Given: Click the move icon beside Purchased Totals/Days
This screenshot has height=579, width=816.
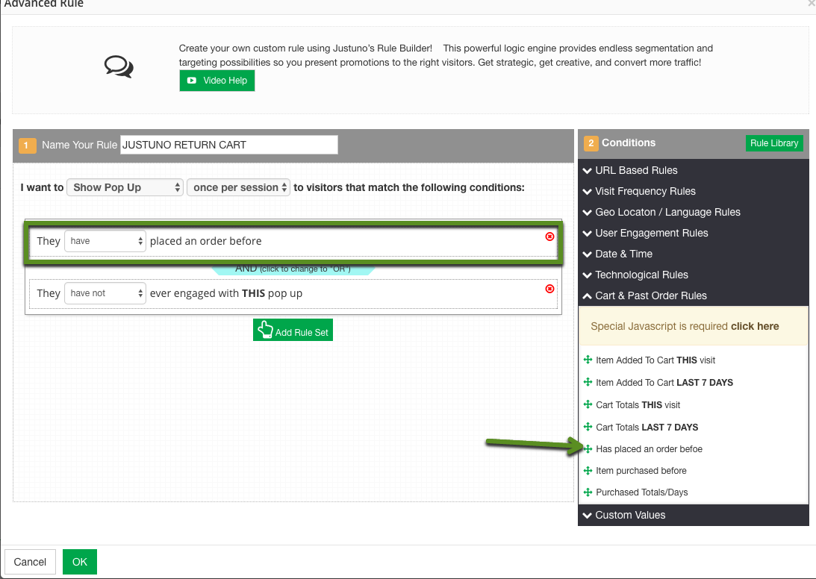Looking at the screenshot, I should pos(588,492).
